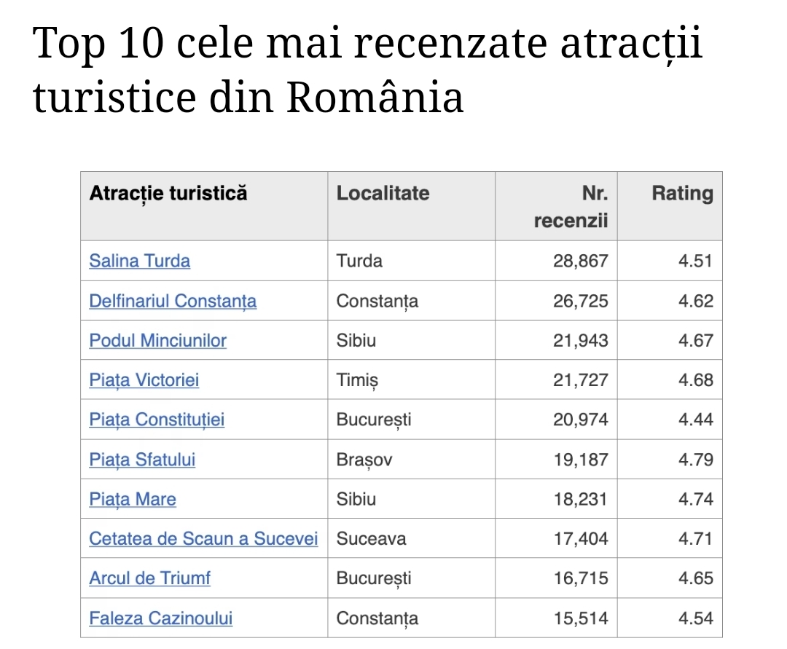Click the Faleza Cazinoului link

160,618
